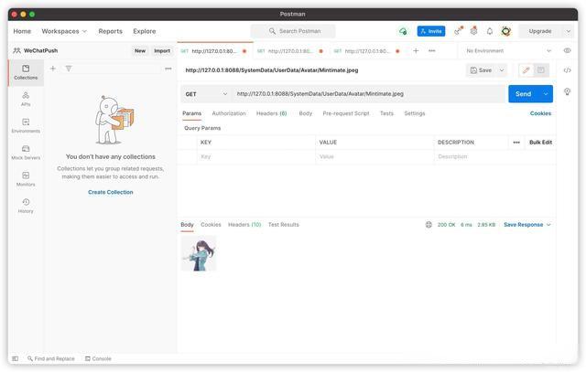Open the APIs sidebar panel
The image size is (586, 372).
pos(26,99)
